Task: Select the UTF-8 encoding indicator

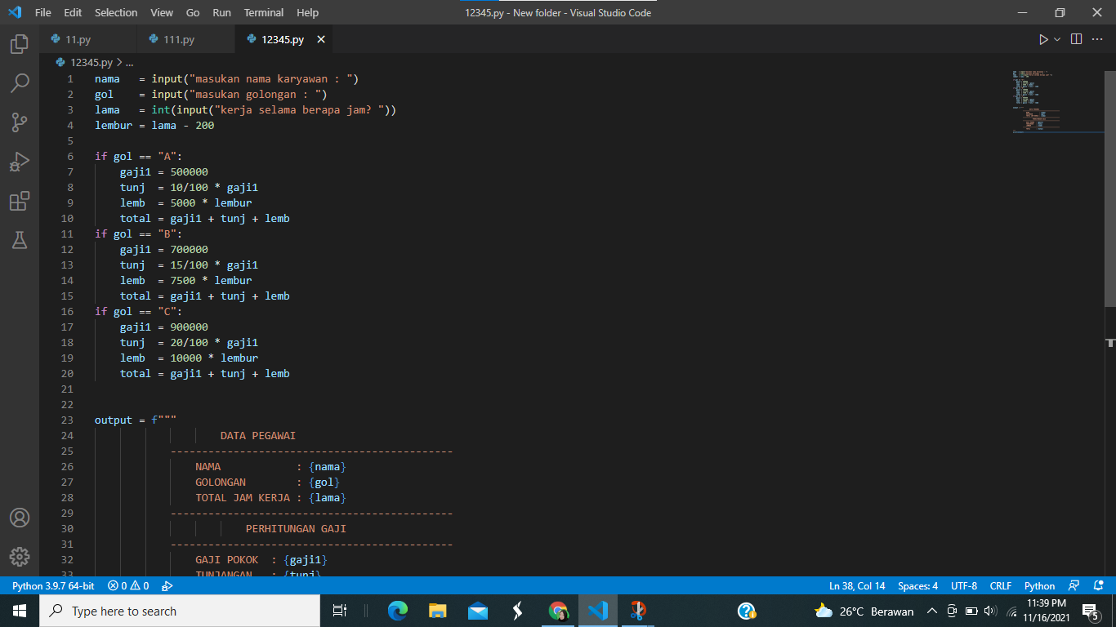Action: point(963,585)
